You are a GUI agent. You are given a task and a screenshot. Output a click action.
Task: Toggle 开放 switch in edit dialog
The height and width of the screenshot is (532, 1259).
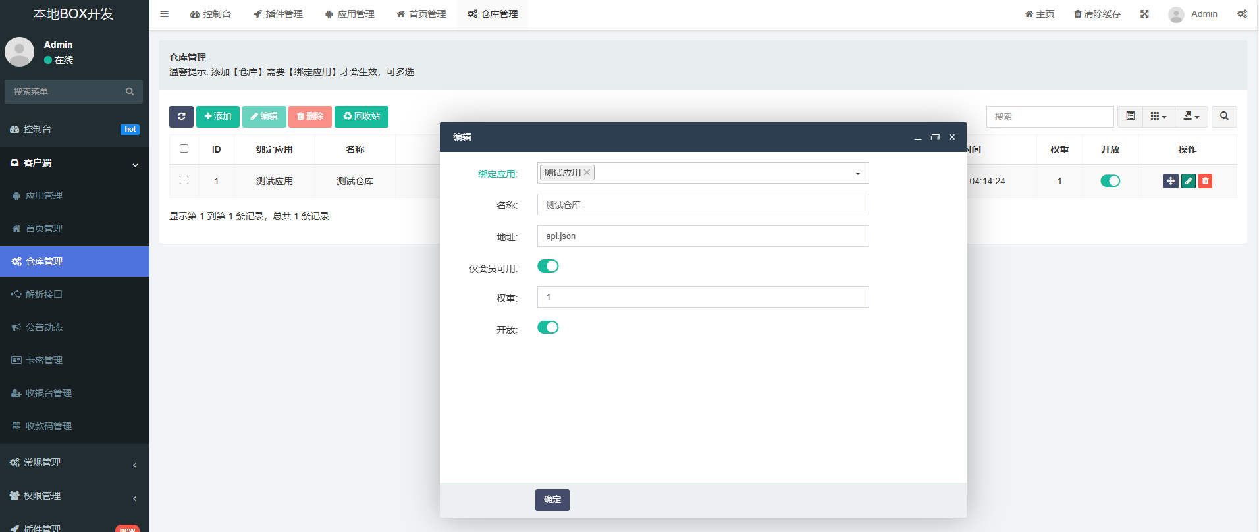[548, 327]
